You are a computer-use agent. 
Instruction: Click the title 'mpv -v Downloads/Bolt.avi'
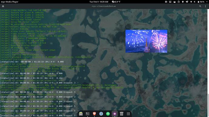pos(104,6)
